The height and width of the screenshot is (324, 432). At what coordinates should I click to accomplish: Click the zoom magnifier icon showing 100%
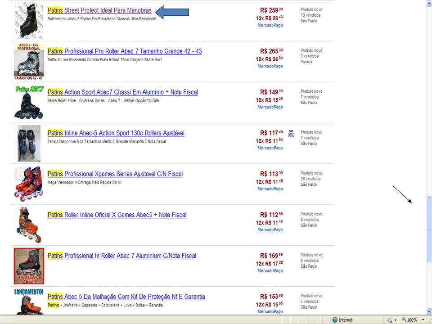404,320
